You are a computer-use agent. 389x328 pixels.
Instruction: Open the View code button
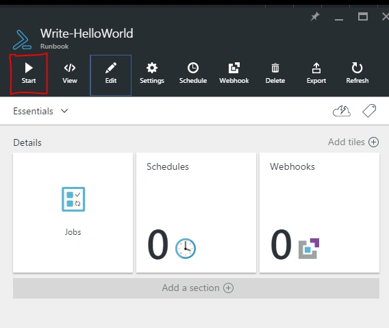(70, 74)
